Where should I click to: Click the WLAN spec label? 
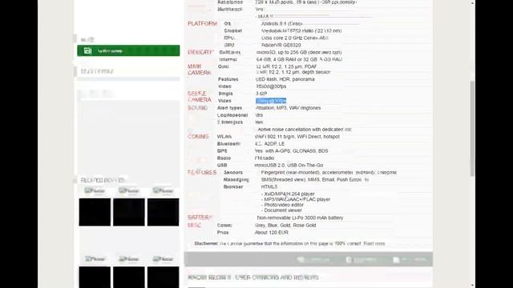(x=224, y=137)
